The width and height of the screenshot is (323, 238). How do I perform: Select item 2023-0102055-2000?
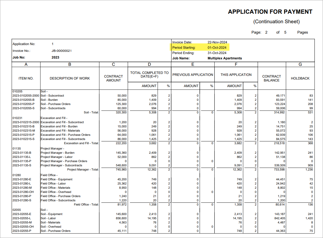coord(26,96)
